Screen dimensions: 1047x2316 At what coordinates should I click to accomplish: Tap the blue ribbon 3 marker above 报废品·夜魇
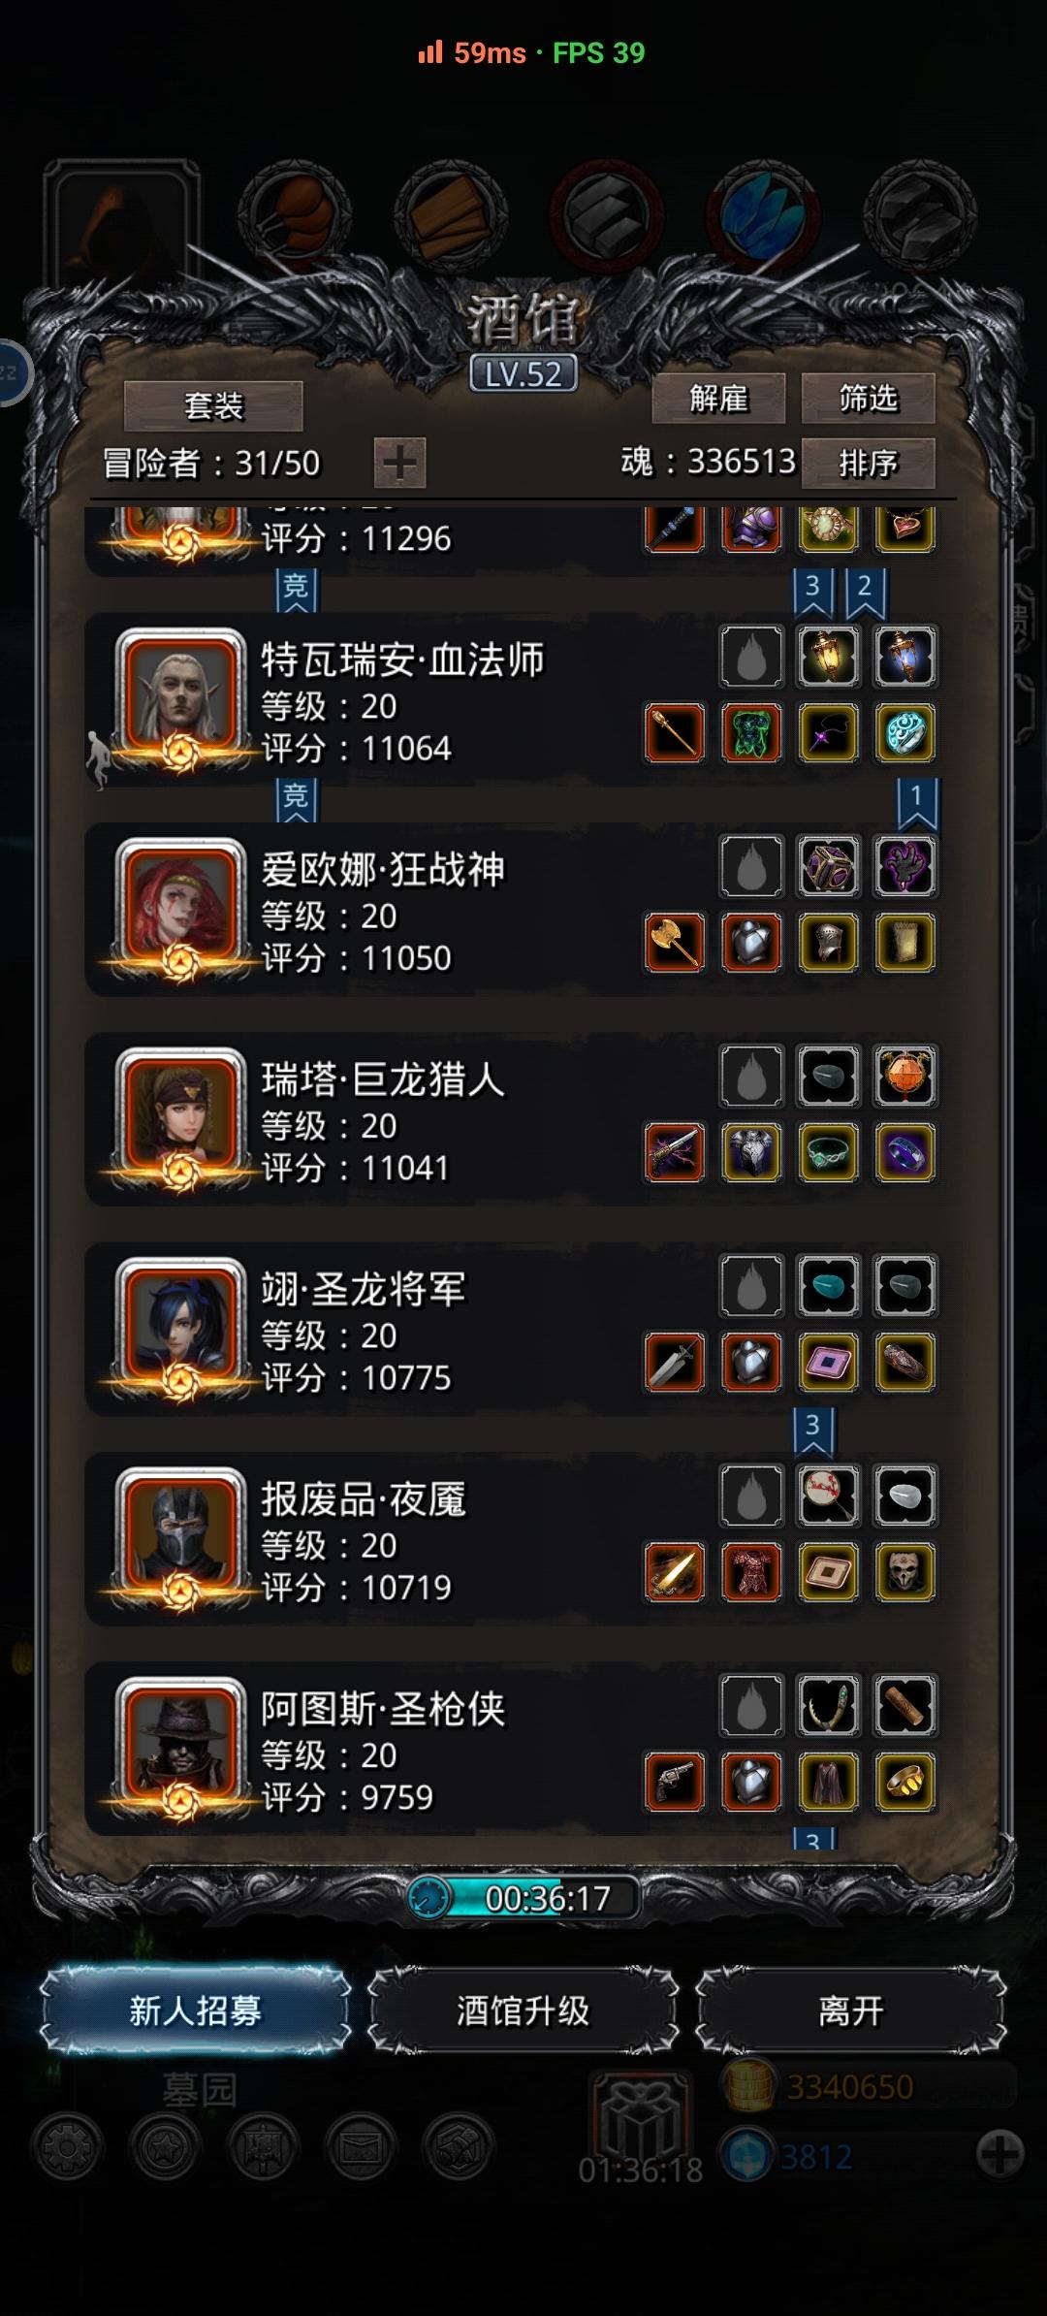[813, 1431]
